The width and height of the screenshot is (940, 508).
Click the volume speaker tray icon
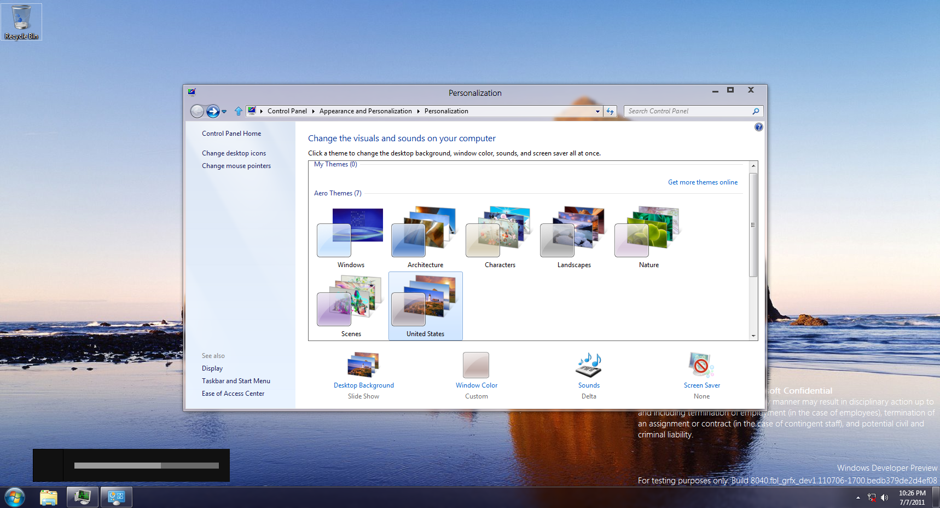(x=884, y=498)
